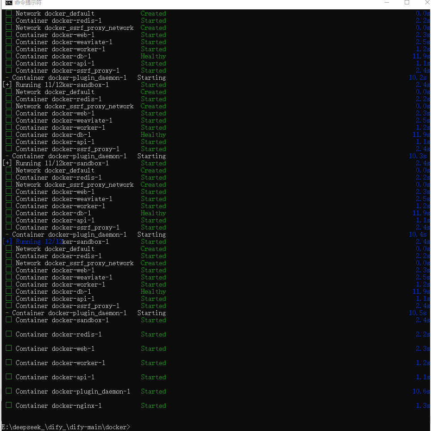This screenshot has width=431, height=431.
Task: Click the green check next to docker-worker-1
Action: click(8, 363)
